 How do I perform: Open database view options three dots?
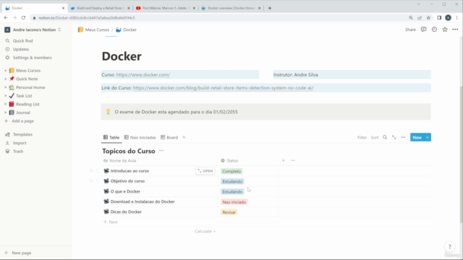point(403,137)
